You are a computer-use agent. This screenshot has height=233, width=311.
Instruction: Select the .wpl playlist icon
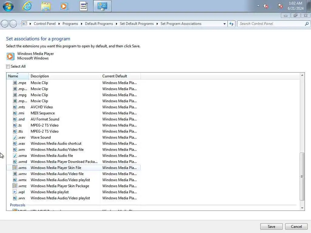(15, 192)
